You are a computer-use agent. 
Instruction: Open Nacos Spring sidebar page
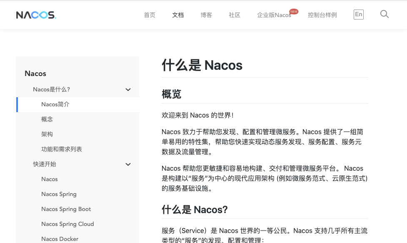[59, 194]
